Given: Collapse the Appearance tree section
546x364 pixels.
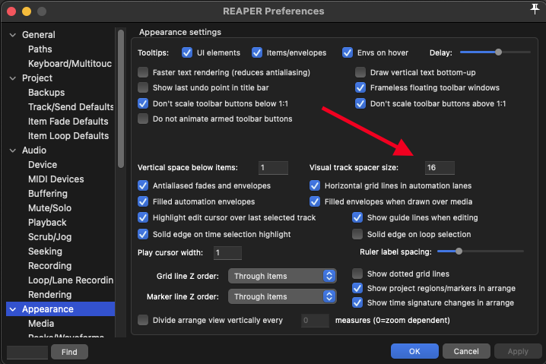Looking at the screenshot, I should coord(13,309).
